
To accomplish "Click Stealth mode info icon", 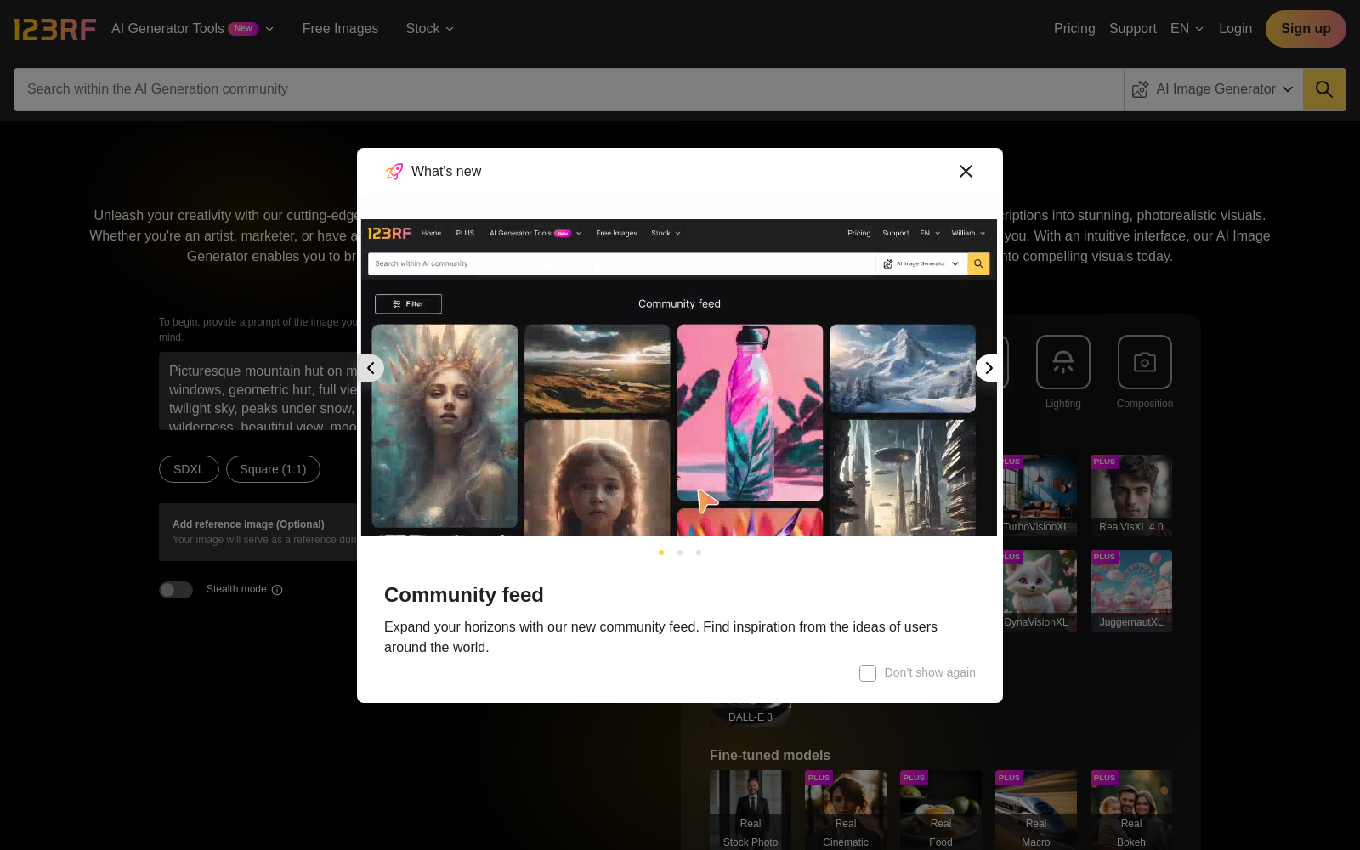I will [277, 590].
